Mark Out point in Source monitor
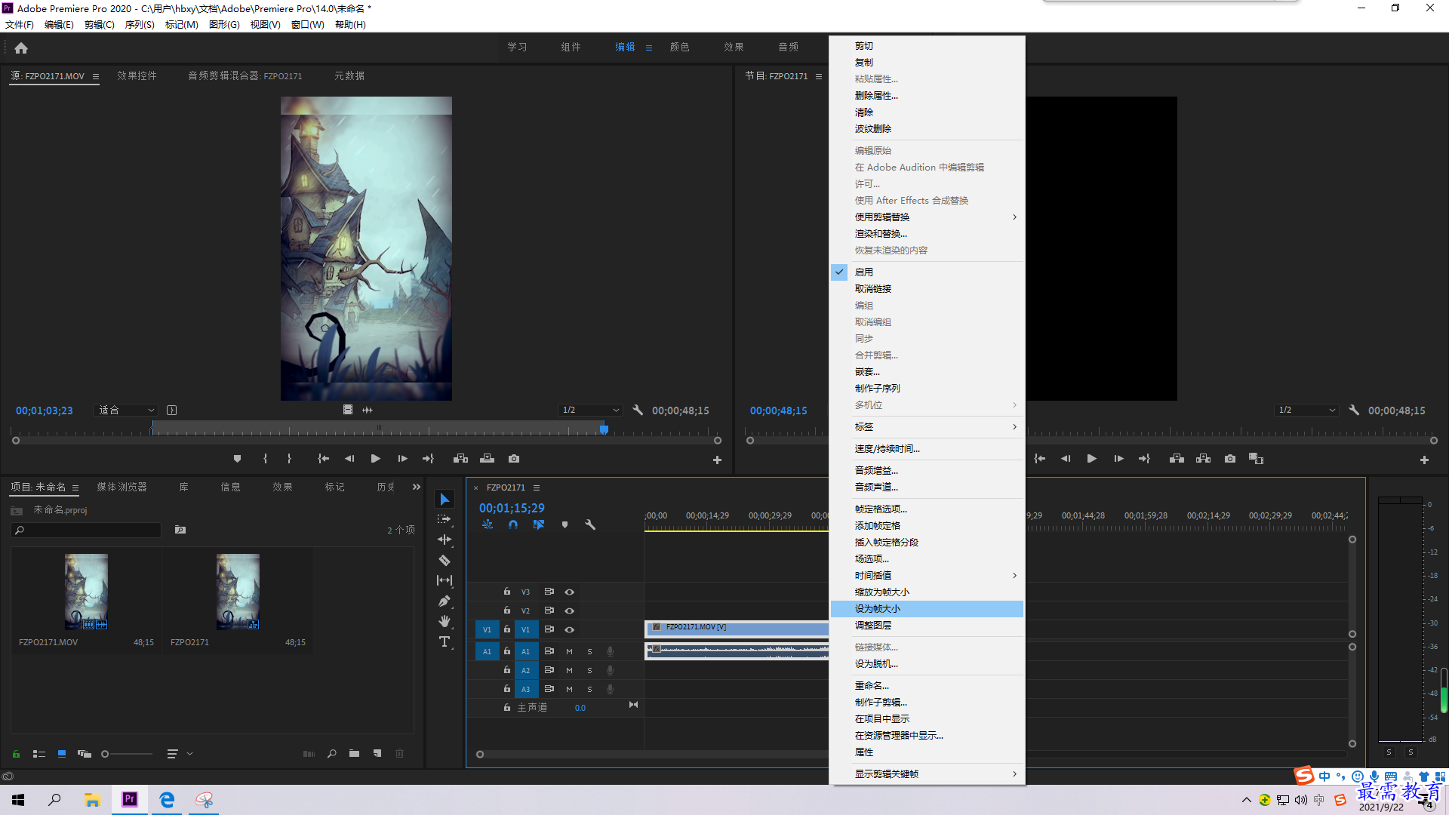1449x815 pixels. 289,459
